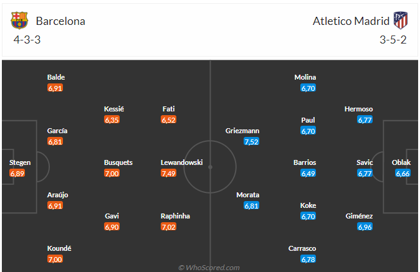The width and height of the screenshot is (420, 272).
Task: Open the Barcelona team name link
Action: coord(60,21)
